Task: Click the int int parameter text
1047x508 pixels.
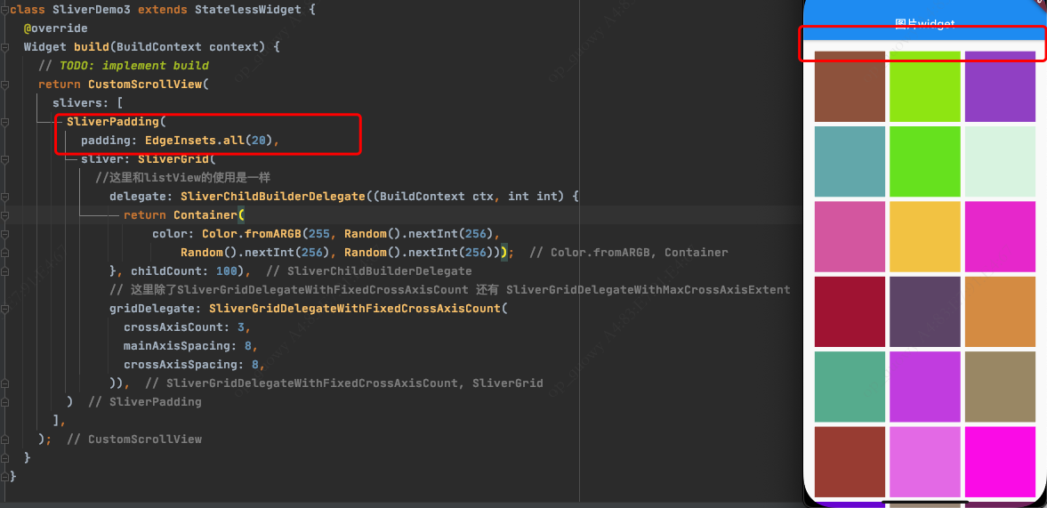Action: (x=533, y=197)
